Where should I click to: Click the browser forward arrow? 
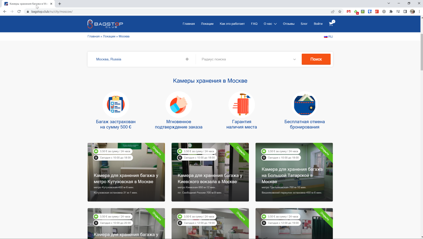(x=12, y=11)
